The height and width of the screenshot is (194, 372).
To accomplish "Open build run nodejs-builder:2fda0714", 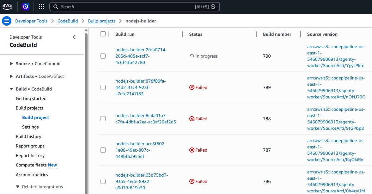I will tap(141, 56).
